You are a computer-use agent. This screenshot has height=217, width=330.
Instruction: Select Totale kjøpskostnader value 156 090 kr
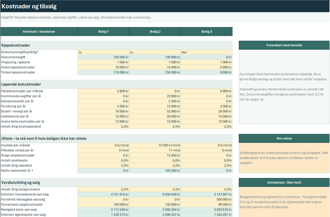(155, 72)
